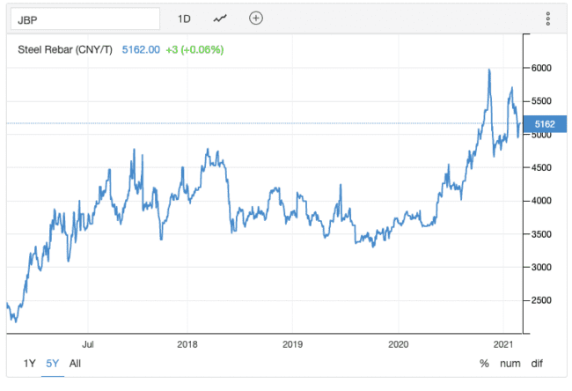
Task: Click the Jul x-axis label
Action: click(x=88, y=344)
